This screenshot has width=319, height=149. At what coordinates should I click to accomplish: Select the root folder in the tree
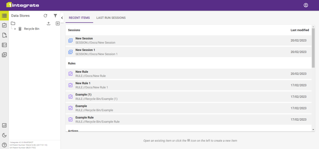pyautogui.click(x=13, y=23)
